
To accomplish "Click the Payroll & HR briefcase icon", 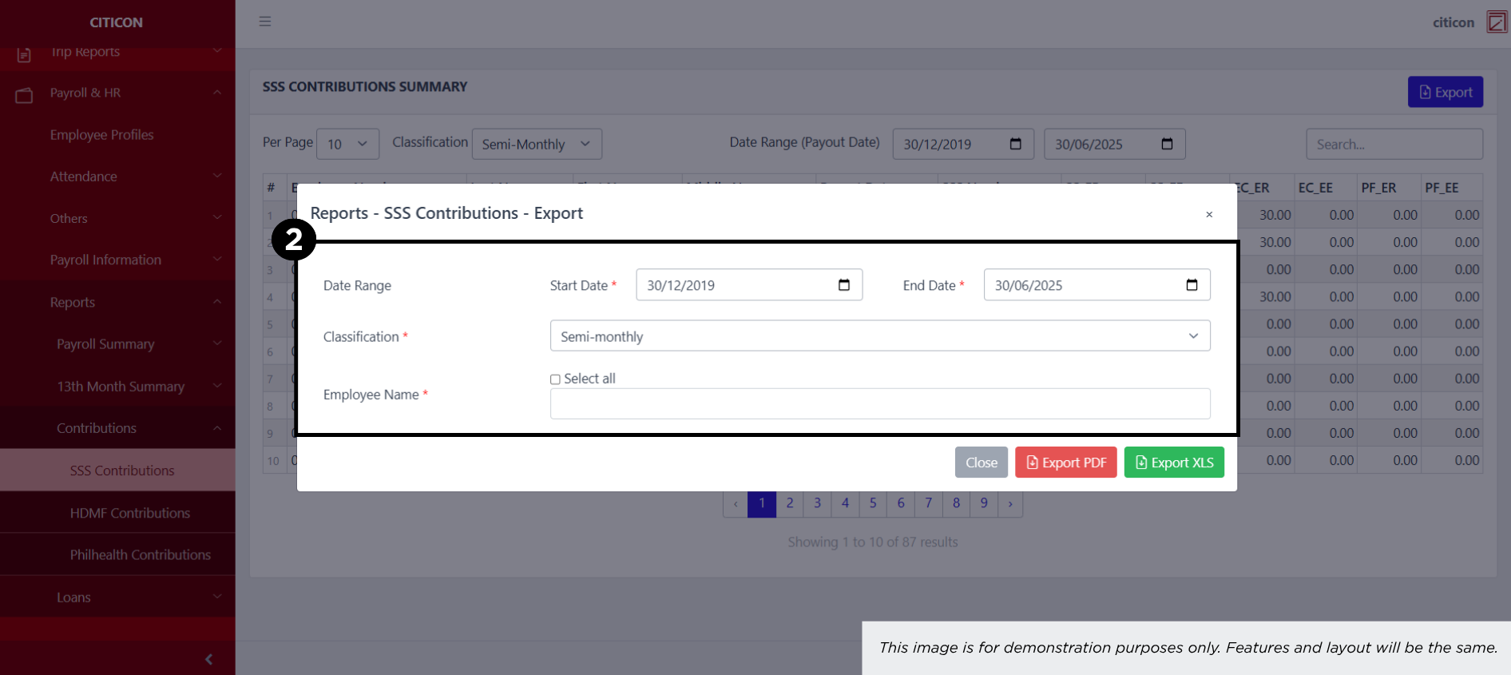I will (x=25, y=95).
